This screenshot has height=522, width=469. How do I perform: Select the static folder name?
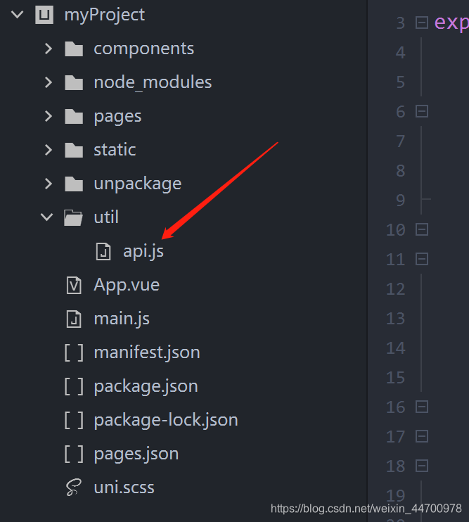115,150
